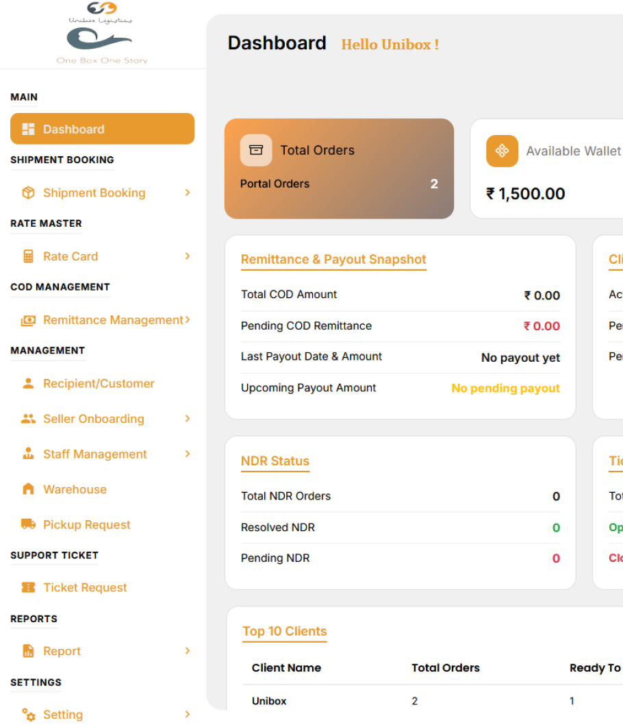This screenshot has height=725, width=623.
Task: Click the Pickup Request truck icon
Action: [x=28, y=524]
